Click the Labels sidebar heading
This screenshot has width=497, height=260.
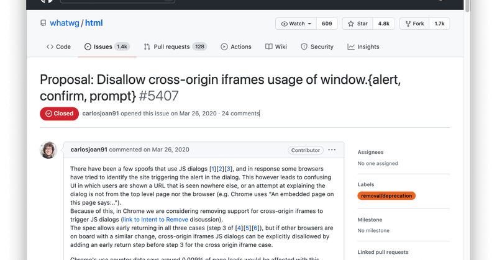366,184
